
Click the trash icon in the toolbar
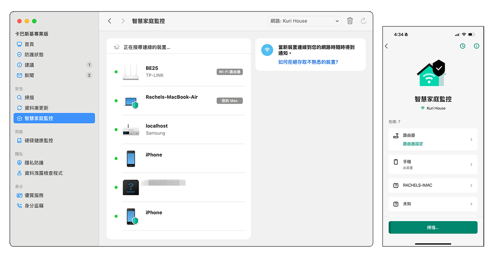click(x=350, y=21)
